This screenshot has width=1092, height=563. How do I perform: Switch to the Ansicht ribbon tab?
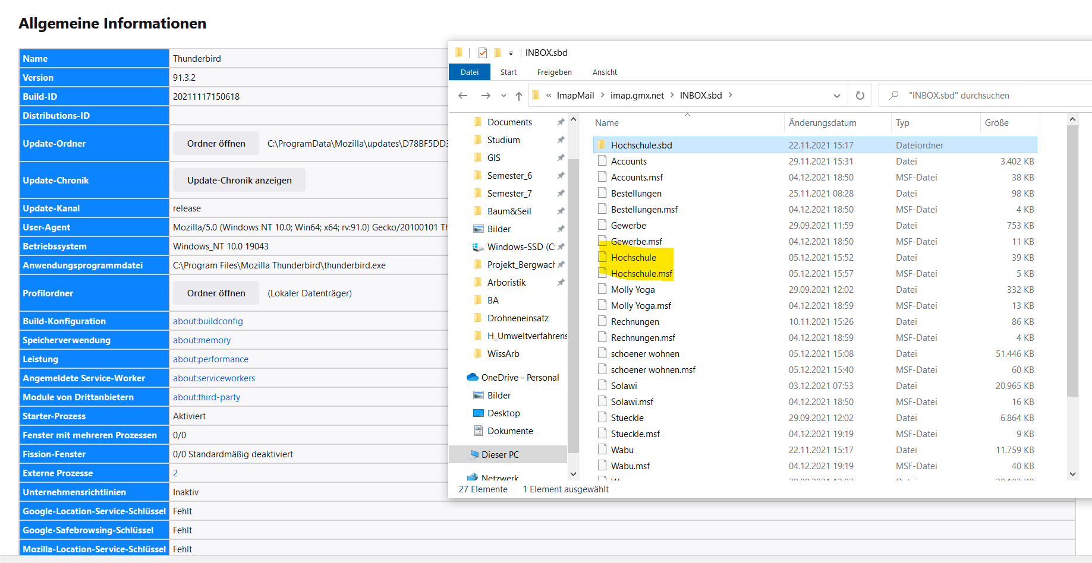[x=605, y=72]
